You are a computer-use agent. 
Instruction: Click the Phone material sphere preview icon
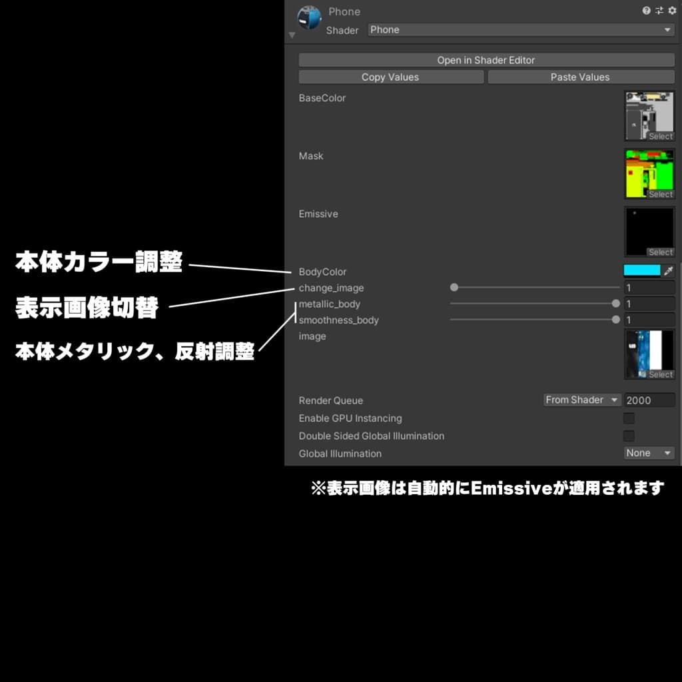tap(309, 17)
